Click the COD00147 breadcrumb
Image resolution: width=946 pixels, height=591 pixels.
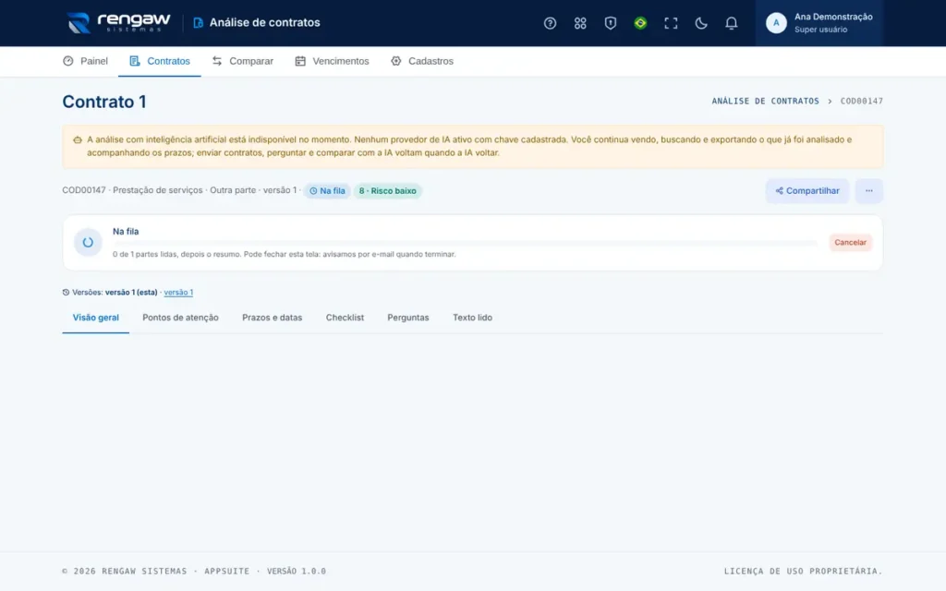tap(862, 102)
